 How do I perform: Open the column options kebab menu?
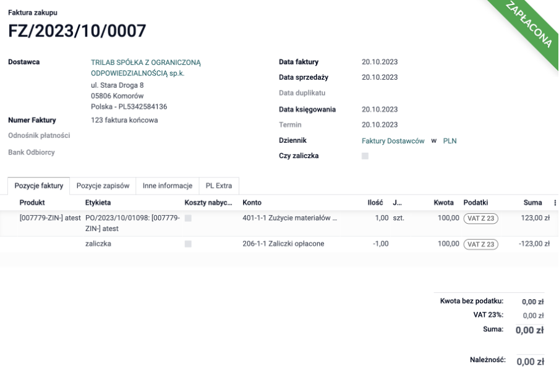pos(555,203)
